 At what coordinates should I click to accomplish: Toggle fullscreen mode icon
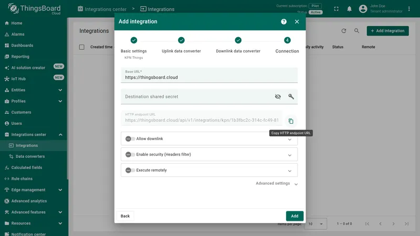click(x=336, y=9)
